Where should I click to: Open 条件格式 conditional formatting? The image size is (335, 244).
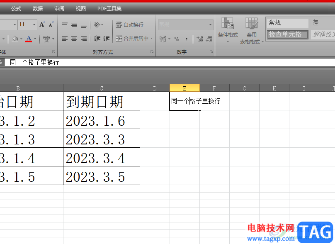click(x=228, y=29)
